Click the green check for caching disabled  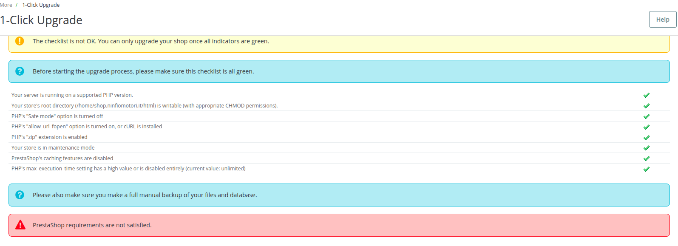[x=646, y=158]
